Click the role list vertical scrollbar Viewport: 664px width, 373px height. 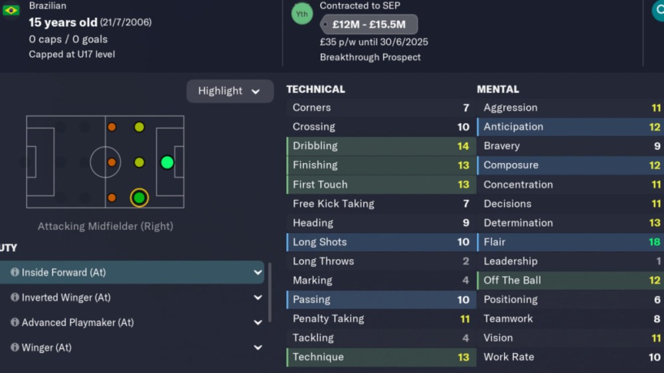tap(269, 292)
